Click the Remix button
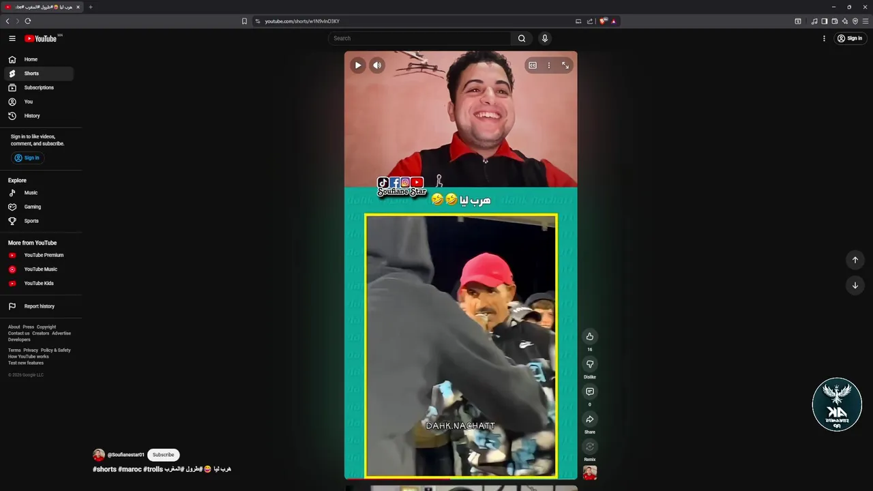873x491 pixels. click(x=590, y=447)
